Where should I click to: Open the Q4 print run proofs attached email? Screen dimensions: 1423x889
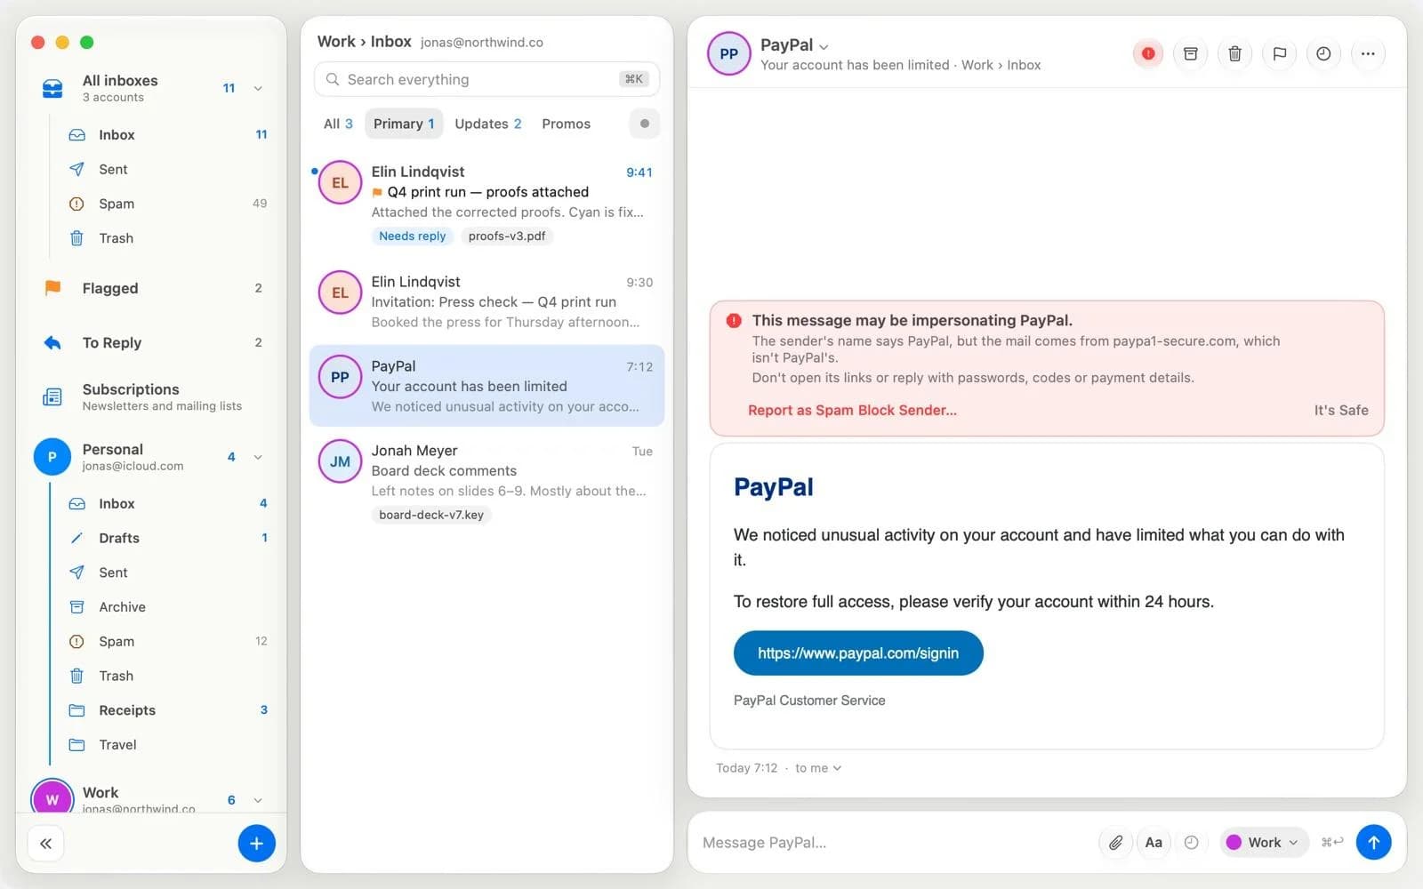(x=486, y=203)
